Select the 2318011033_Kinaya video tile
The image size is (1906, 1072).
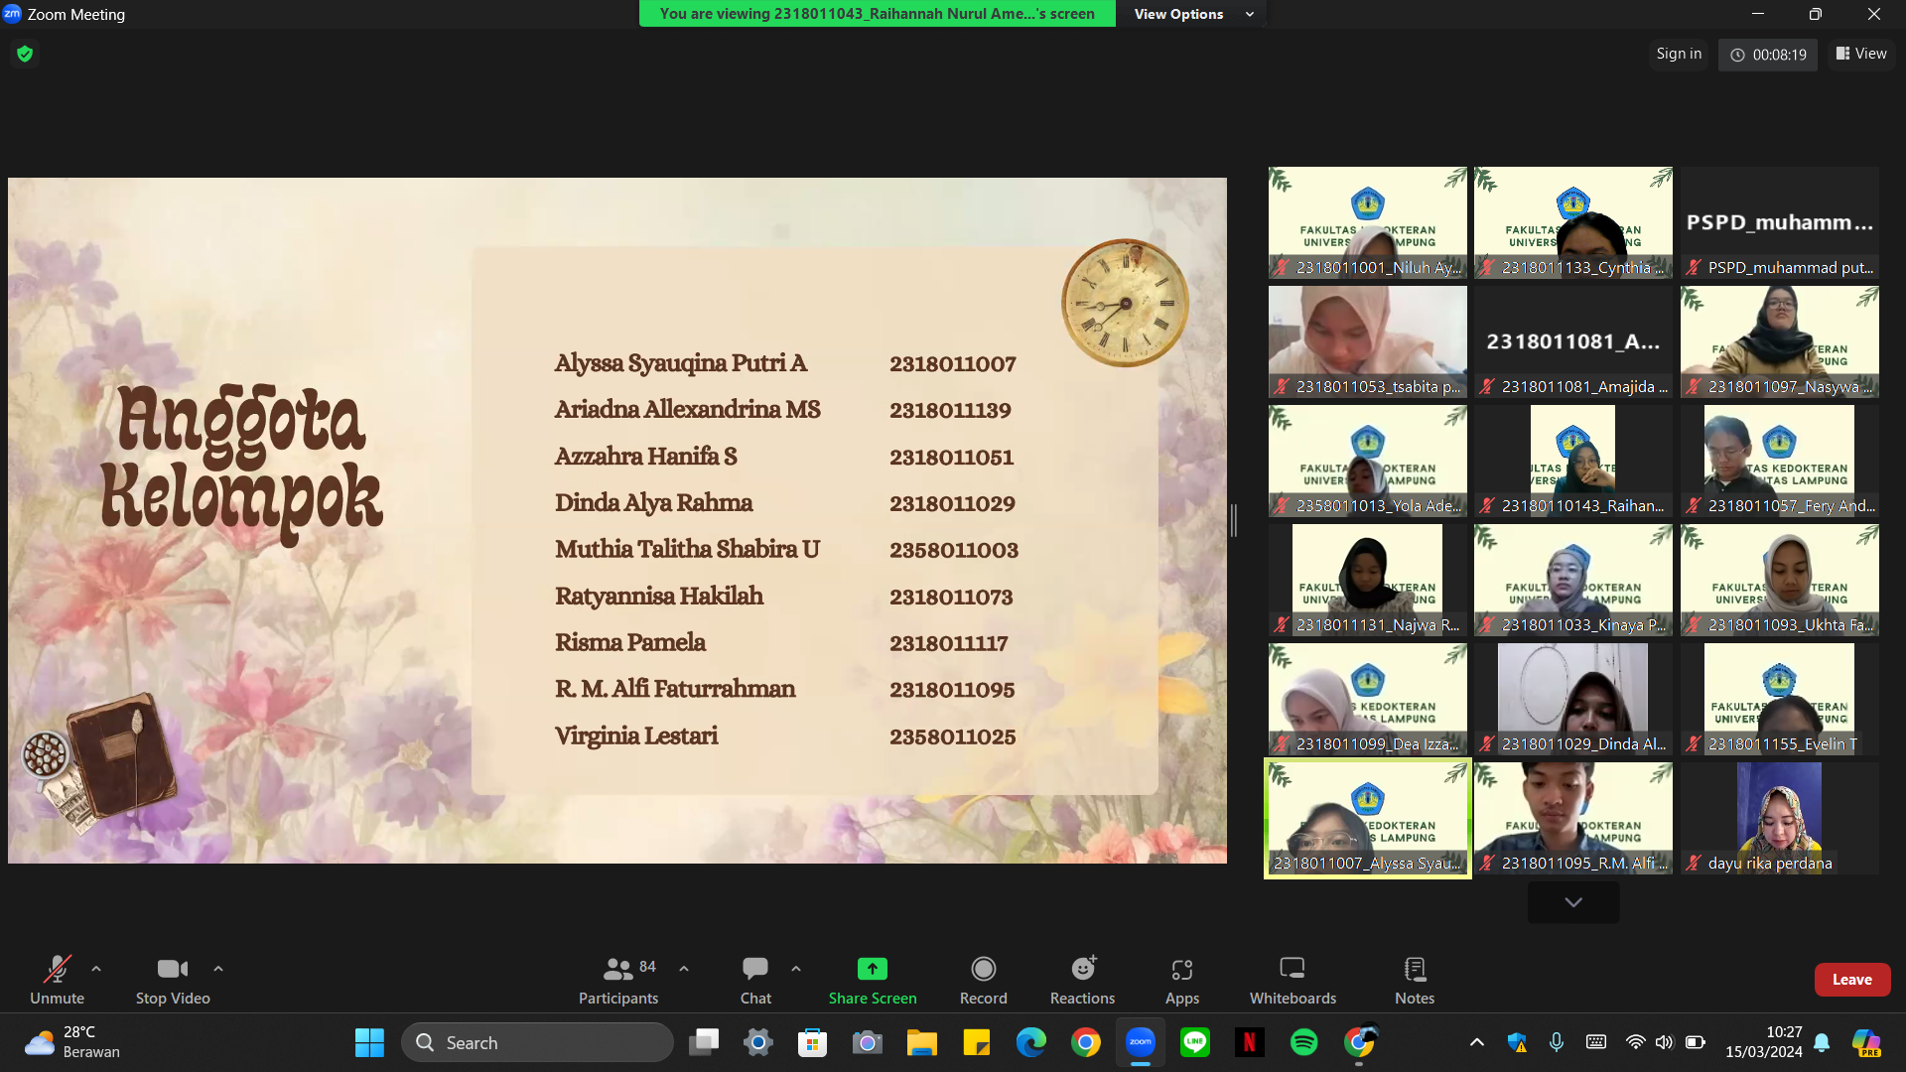pyautogui.click(x=1573, y=580)
